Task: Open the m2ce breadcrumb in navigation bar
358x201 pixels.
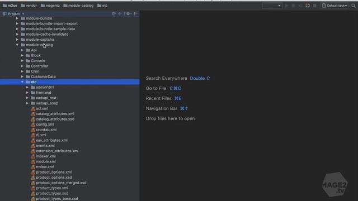Action: click(10, 6)
